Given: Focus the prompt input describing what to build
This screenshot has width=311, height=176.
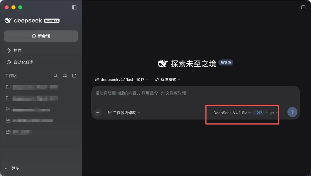Looking at the screenshot, I should (195, 93).
